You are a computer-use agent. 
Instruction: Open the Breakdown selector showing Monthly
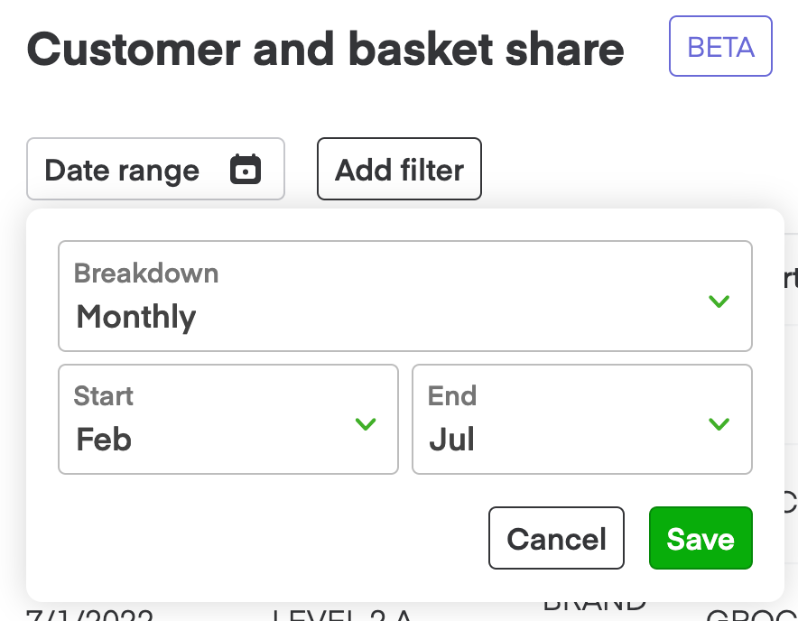[404, 296]
